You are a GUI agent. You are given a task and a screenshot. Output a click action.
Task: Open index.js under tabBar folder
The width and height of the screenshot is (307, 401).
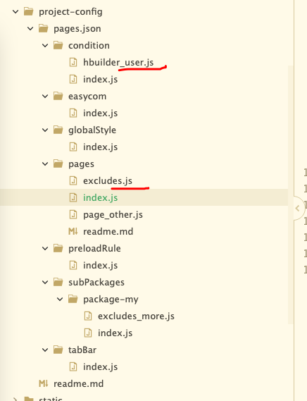point(100,366)
